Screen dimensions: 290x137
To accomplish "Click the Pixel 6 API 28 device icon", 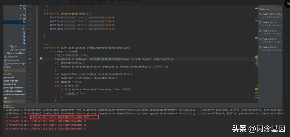I will (260, 23).
